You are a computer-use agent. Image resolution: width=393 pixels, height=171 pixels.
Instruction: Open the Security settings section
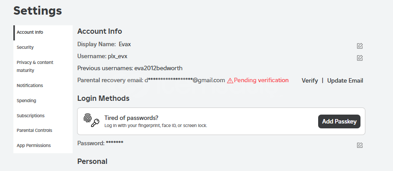tap(43, 47)
